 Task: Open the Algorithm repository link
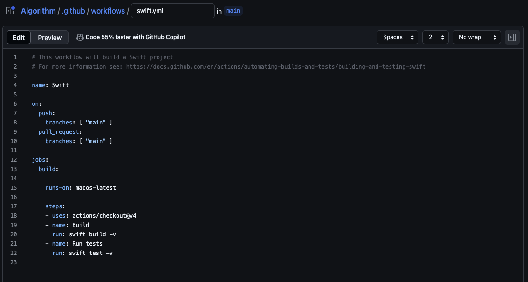click(38, 11)
